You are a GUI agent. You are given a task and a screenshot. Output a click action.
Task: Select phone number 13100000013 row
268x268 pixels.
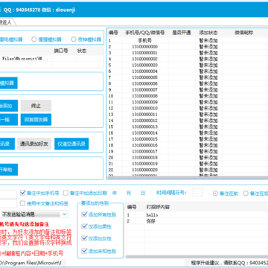tap(188, 127)
